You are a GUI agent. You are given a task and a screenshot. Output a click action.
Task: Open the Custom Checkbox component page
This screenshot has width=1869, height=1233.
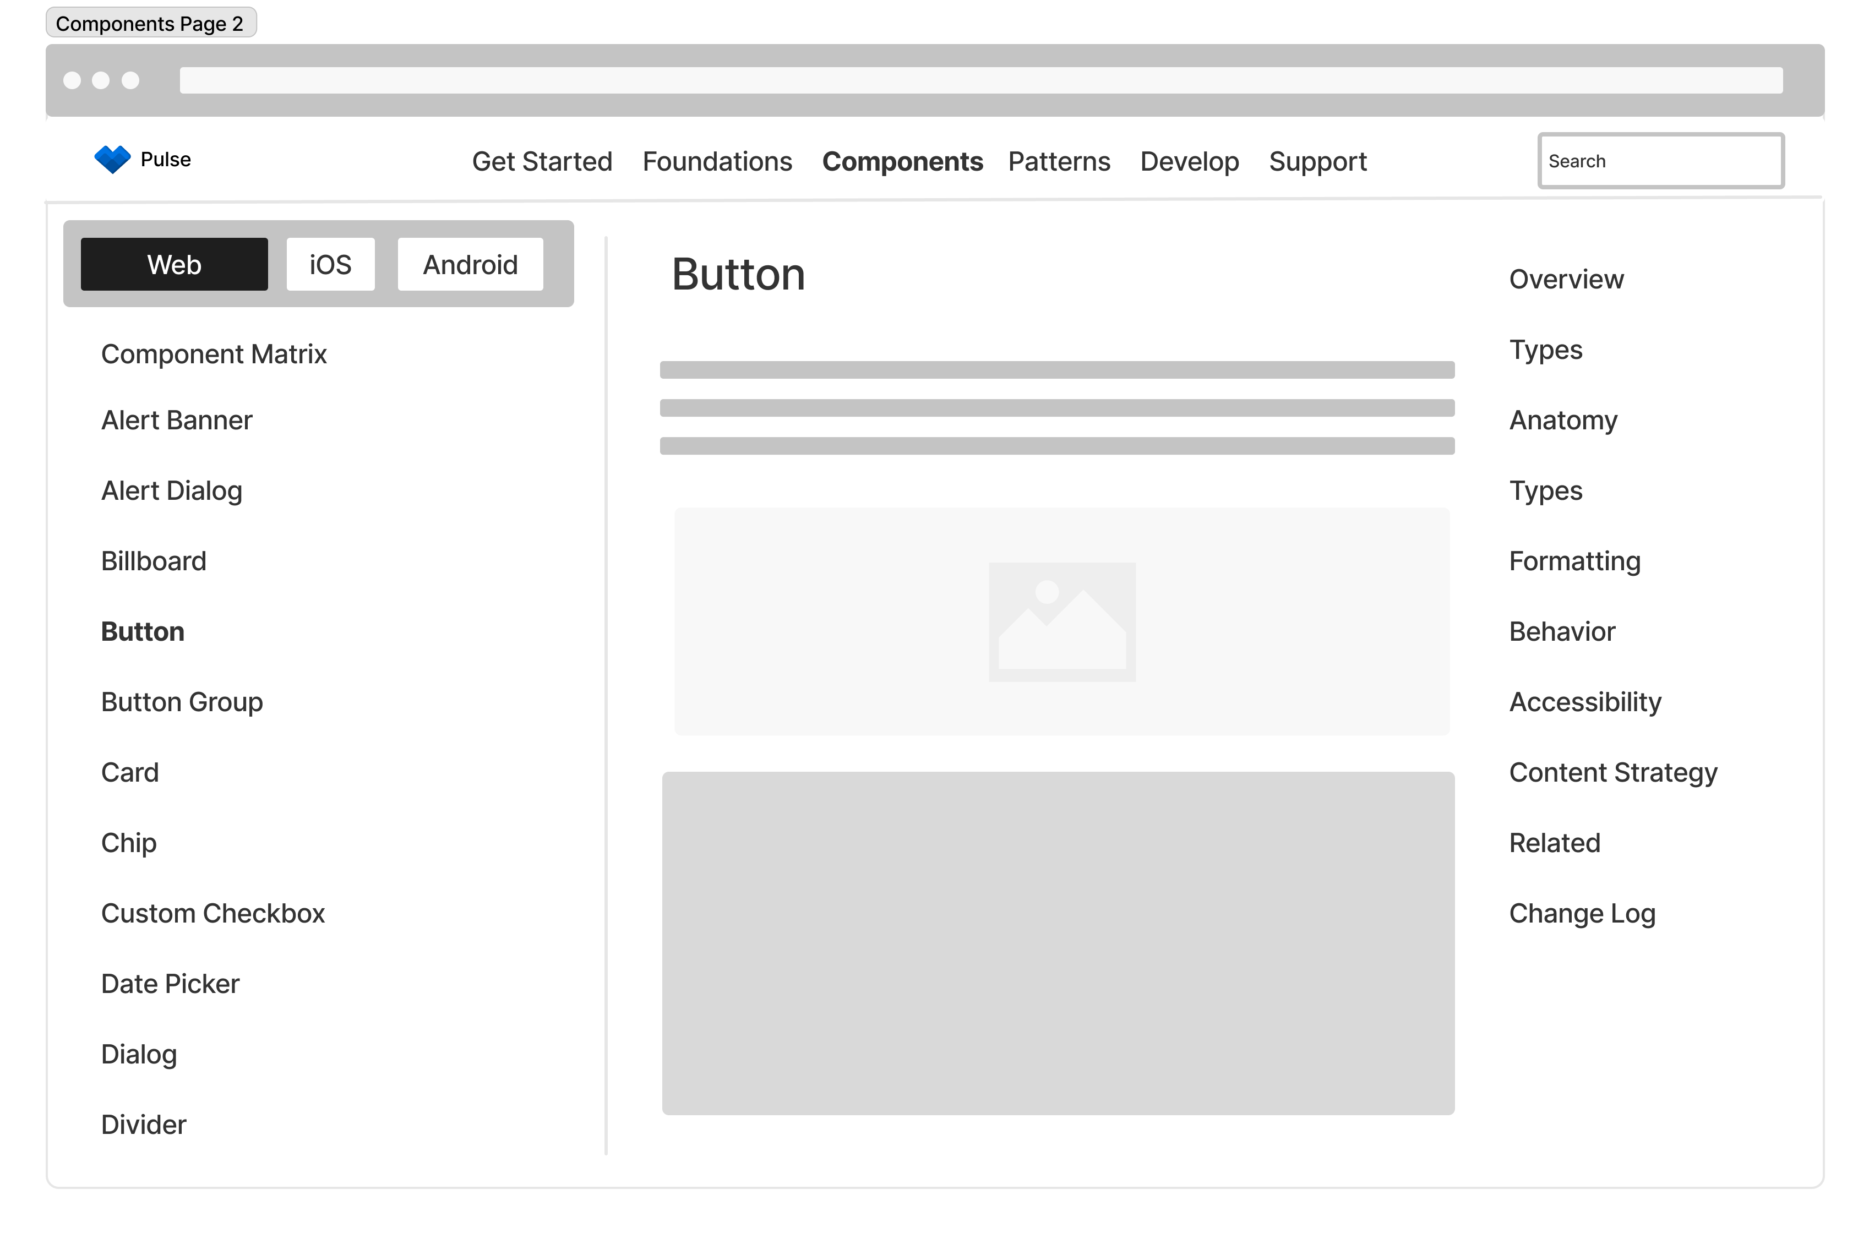[x=213, y=913]
